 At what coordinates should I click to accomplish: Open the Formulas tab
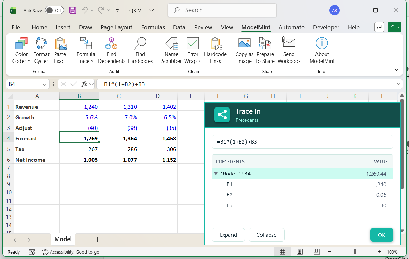pyautogui.click(x=153, y=27)
